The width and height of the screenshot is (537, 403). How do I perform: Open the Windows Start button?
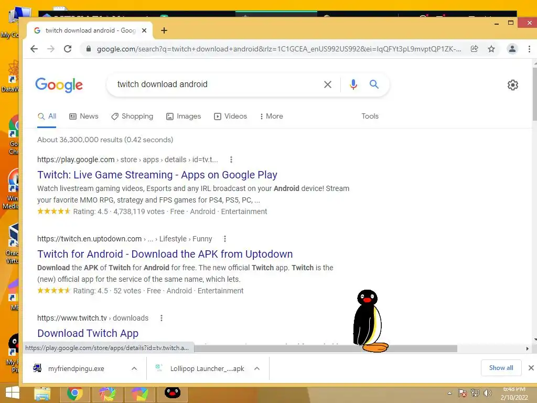pos(13,394)
